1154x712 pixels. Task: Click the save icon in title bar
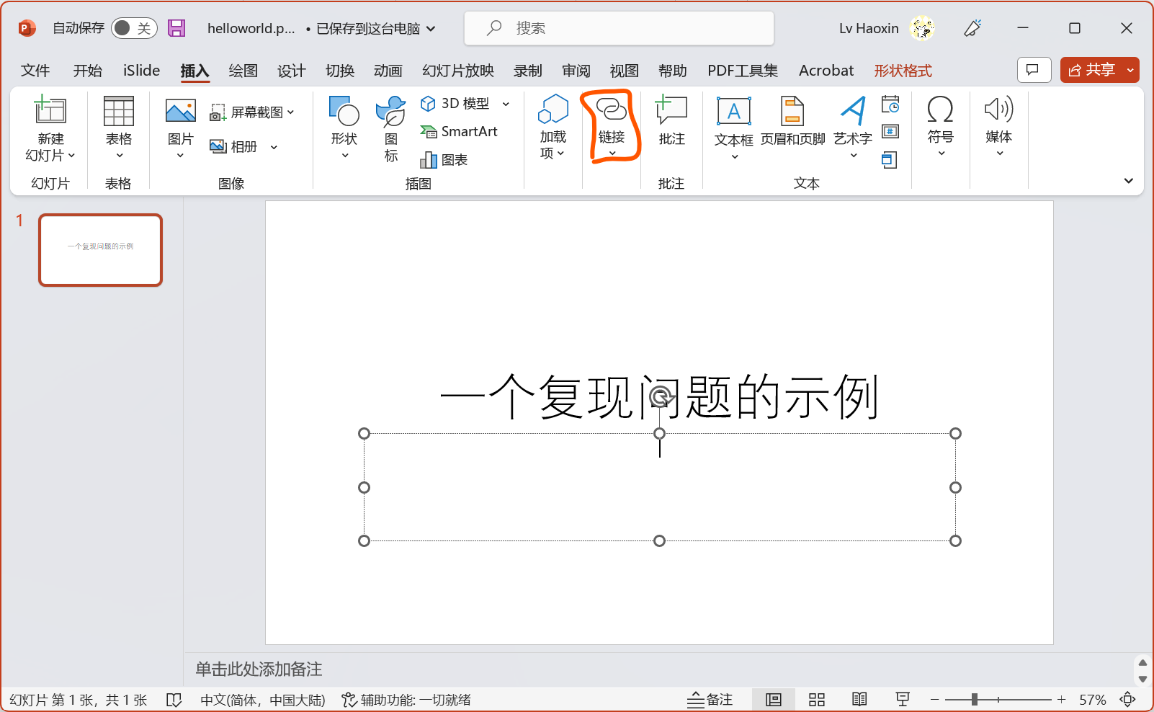click(176, 28)
